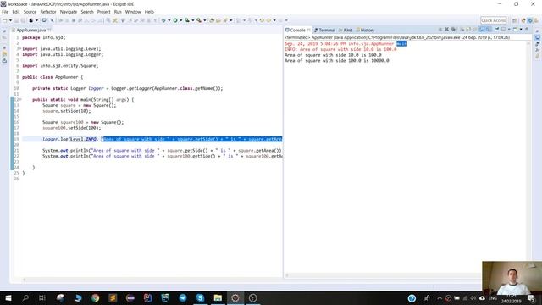The height and width of the screenshot is (305, 542).
Task: Collapse the imports fold at line 3
Action: pyautogui.click(x=20, y=49)
